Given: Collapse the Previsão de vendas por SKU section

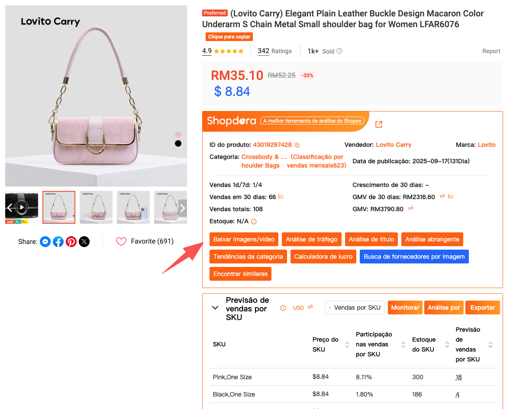Looking at the screenshot, I should 215,308.
